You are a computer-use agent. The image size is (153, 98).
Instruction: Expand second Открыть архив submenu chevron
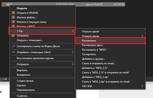(142, 36)
